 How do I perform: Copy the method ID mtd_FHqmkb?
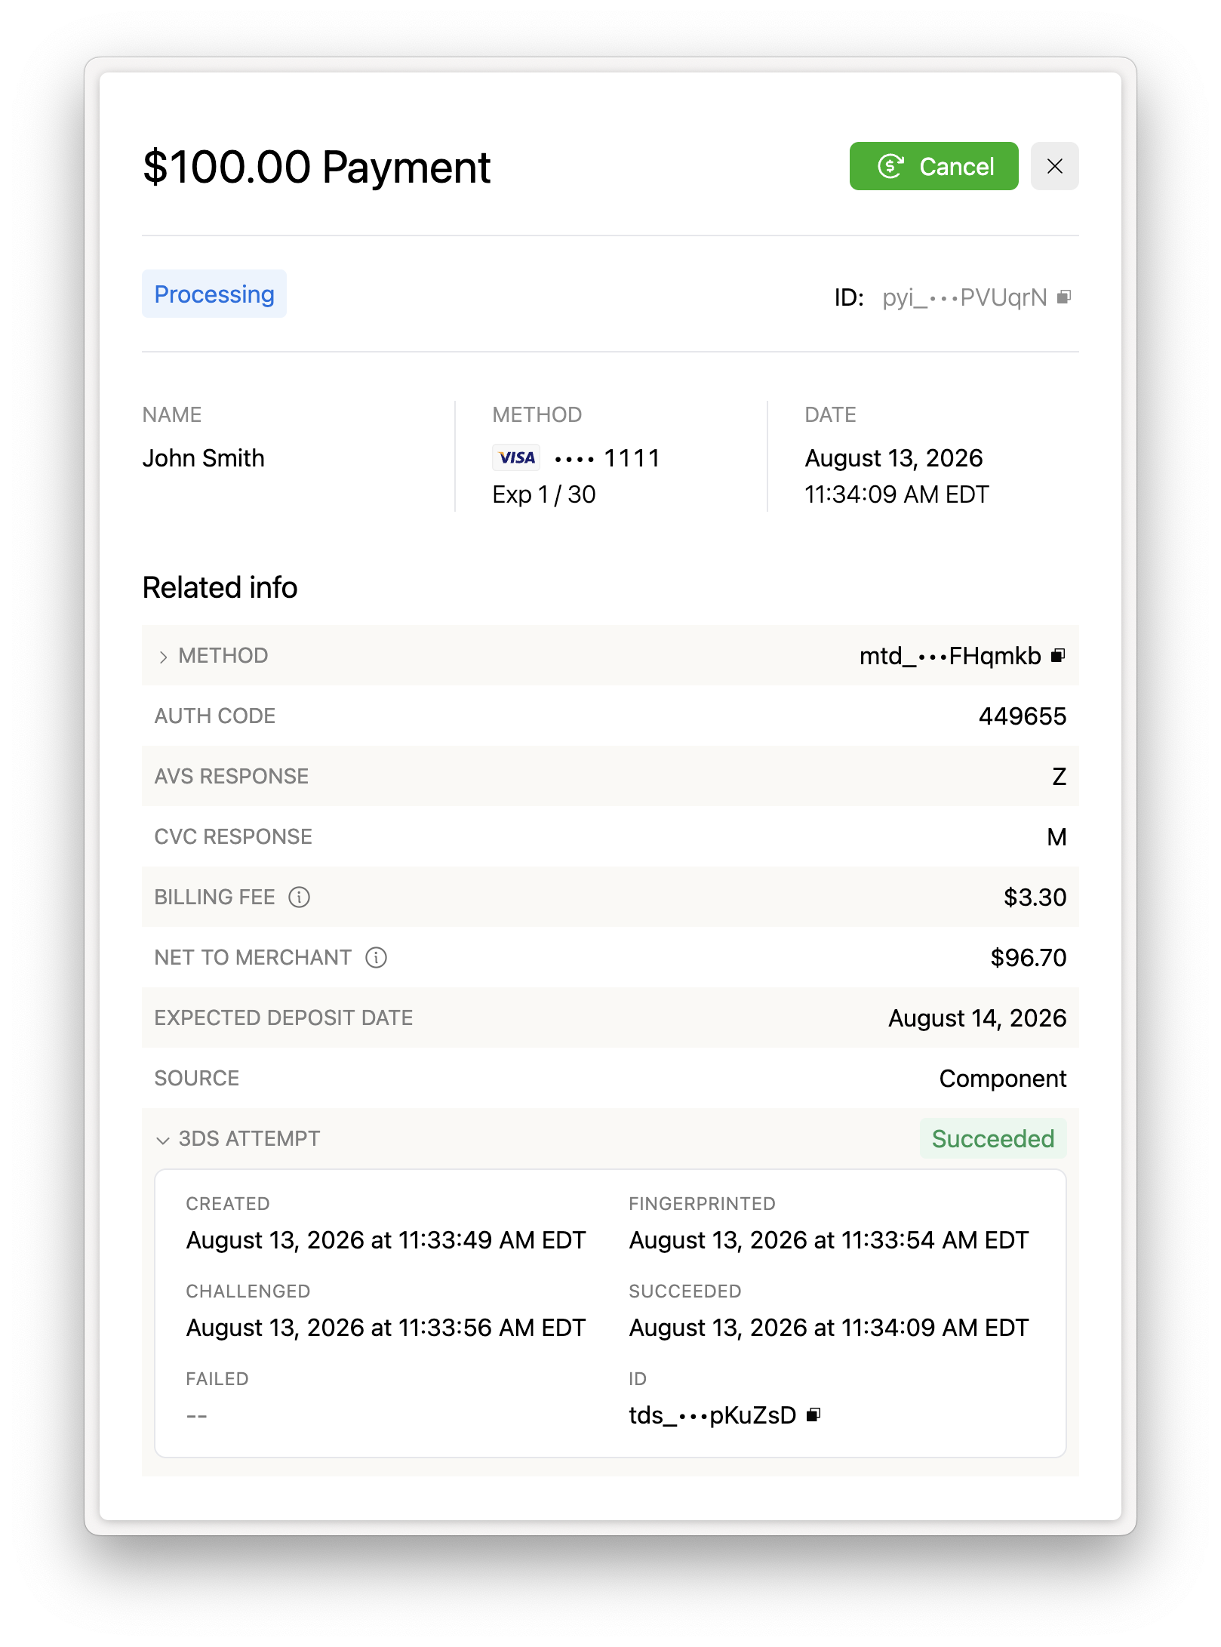[x=1058, y=656]
